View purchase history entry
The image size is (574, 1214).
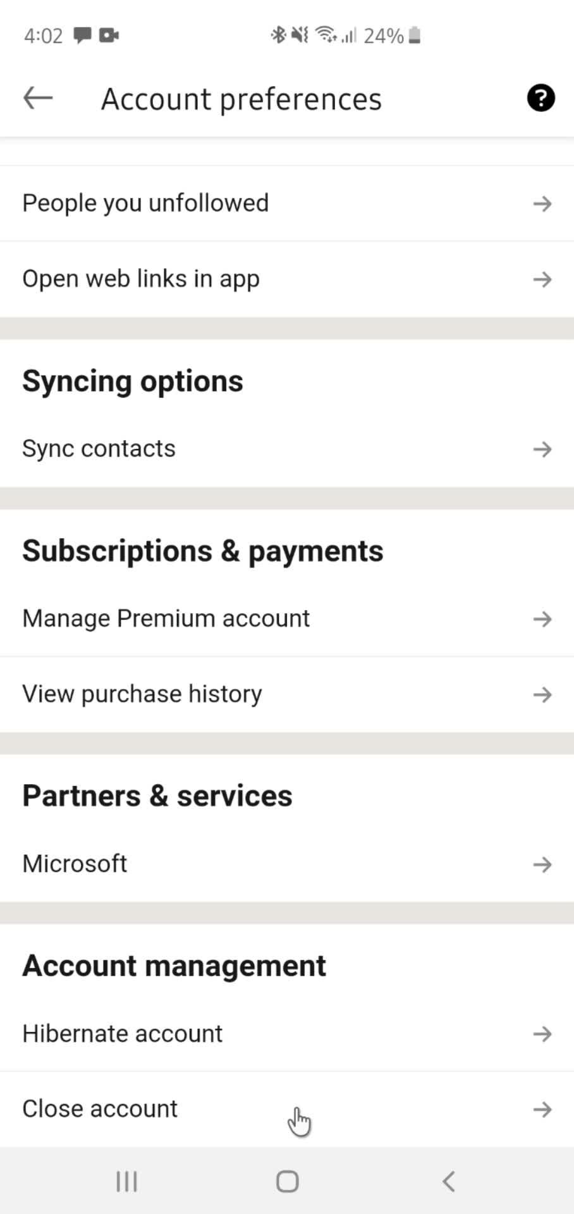tap(287, 695)
